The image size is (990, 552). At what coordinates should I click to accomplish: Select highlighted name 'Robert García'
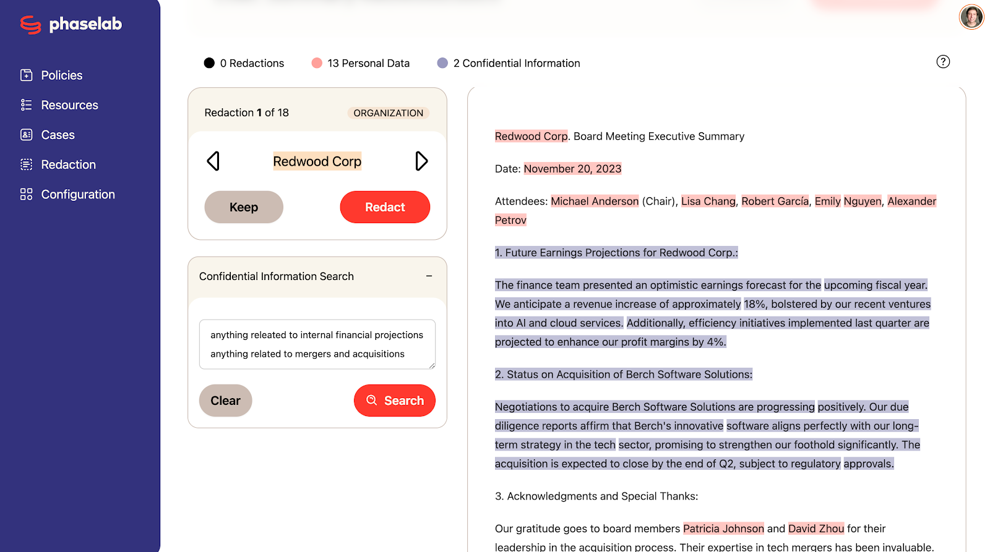point(775,201)
